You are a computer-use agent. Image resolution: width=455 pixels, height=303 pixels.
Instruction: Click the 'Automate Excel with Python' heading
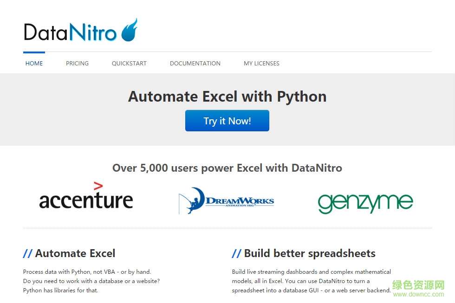pos(227,97)
